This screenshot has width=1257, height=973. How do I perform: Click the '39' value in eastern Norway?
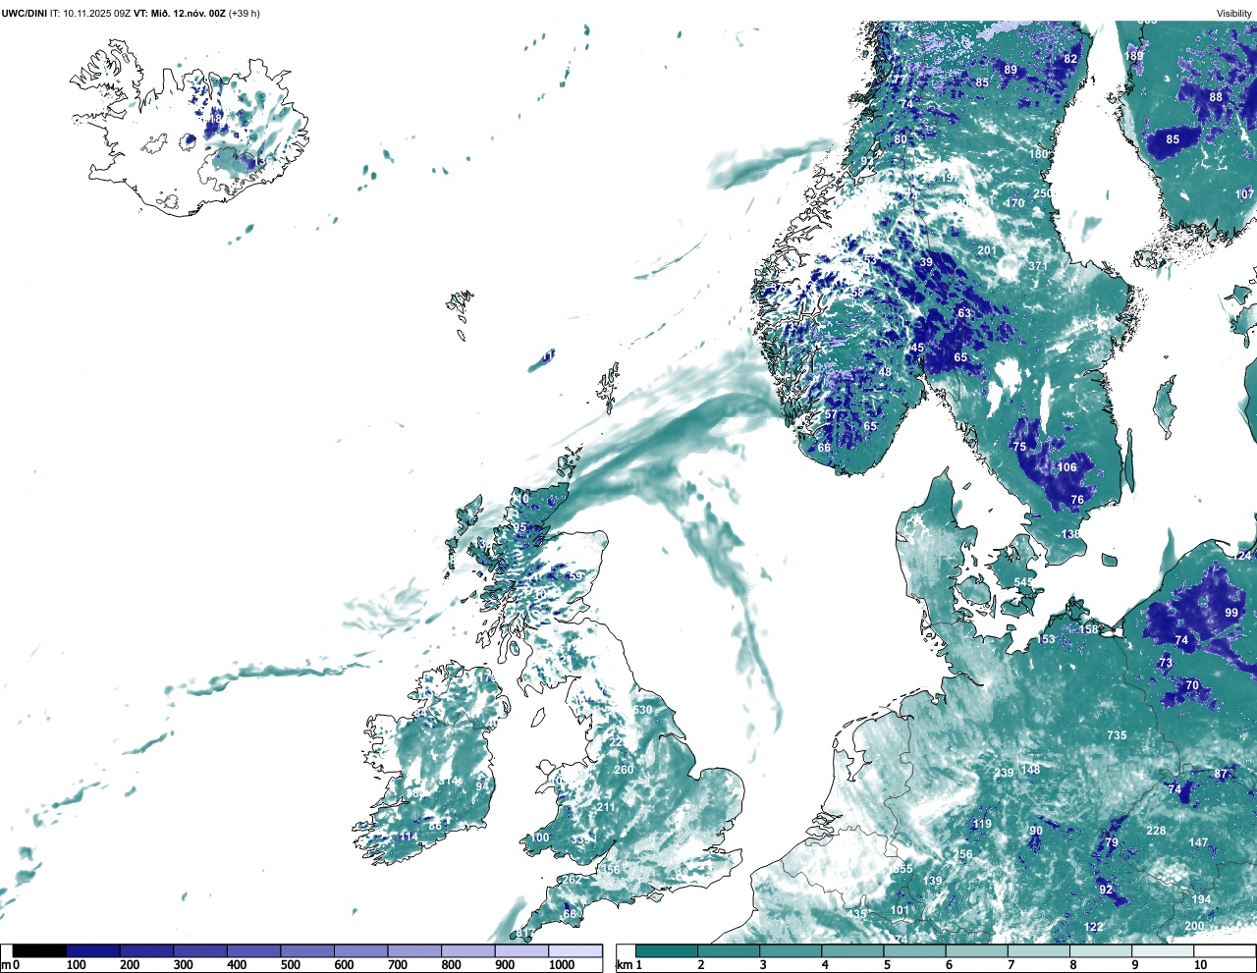[926, 263]
